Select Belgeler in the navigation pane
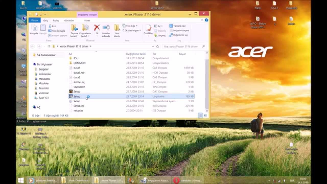This screenshot has height=184, width=327. tap(43, 69)
